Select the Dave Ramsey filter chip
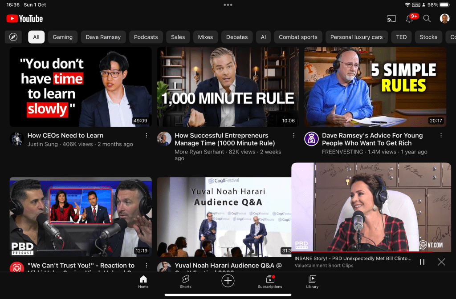The image size is (456, 299). coord(103,37)
